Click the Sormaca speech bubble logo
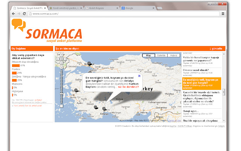This screenshot has height=151, width=241. 18,25
